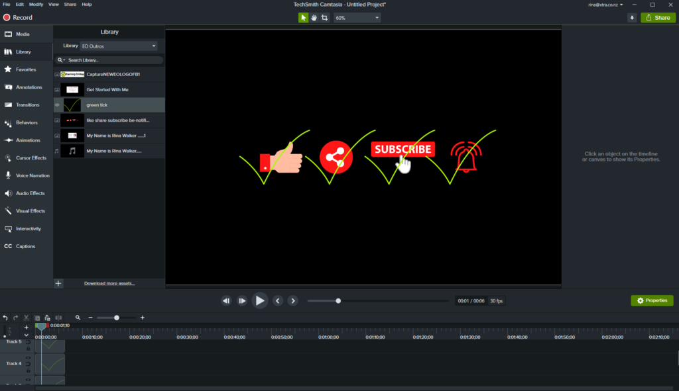Open the Audio Effects tab
Image resolution: width=679 pixels, height=391 pixels.
[x=26, y=194]
